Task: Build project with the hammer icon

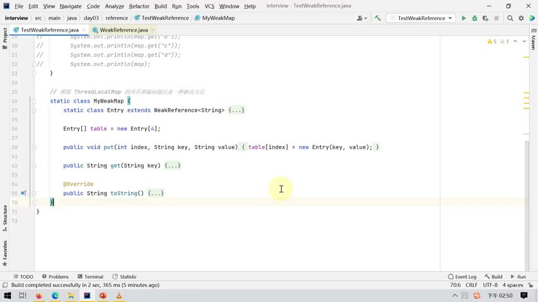Action: pos(378,18)
